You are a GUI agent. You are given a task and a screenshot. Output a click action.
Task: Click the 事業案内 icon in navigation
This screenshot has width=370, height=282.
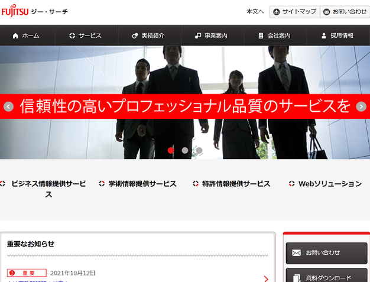click(198, 35)
